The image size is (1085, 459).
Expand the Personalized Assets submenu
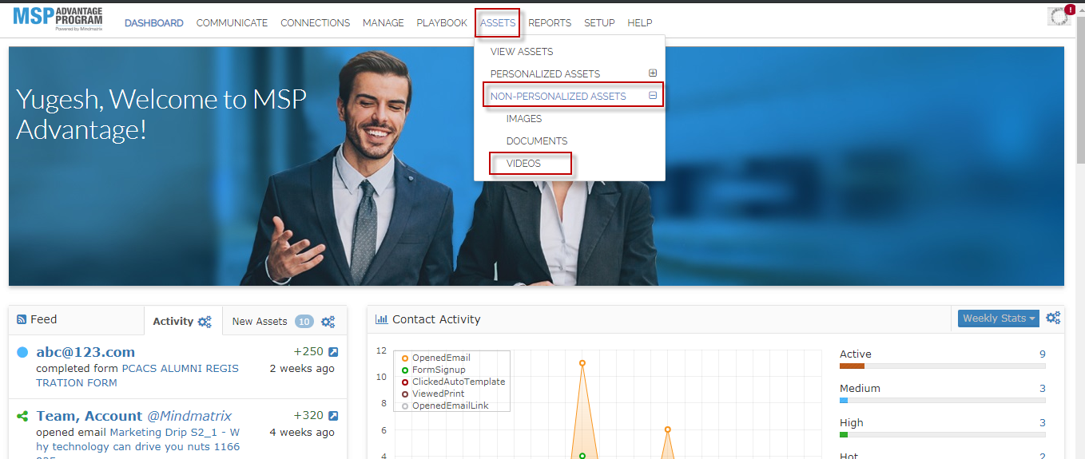653,73
